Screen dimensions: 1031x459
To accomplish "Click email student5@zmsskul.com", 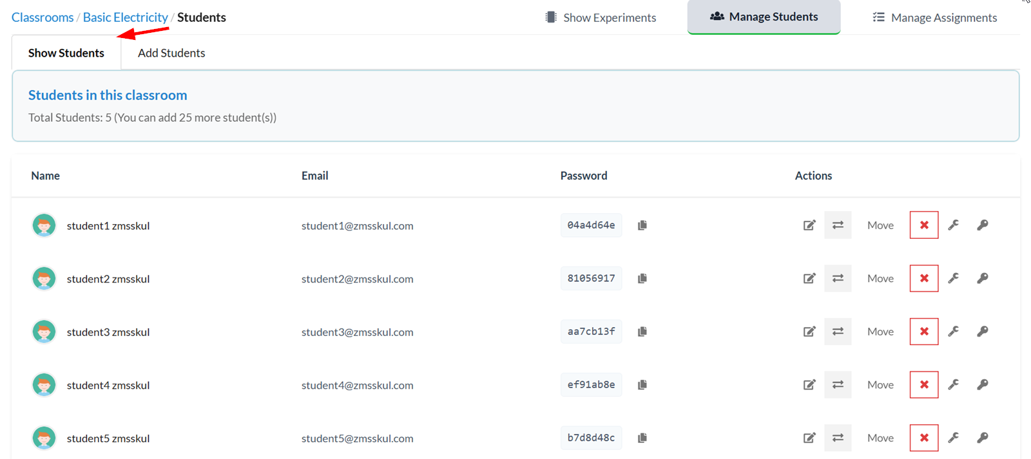I will click(358, 438).
